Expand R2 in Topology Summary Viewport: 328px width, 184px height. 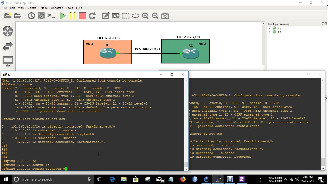[269, 32]
